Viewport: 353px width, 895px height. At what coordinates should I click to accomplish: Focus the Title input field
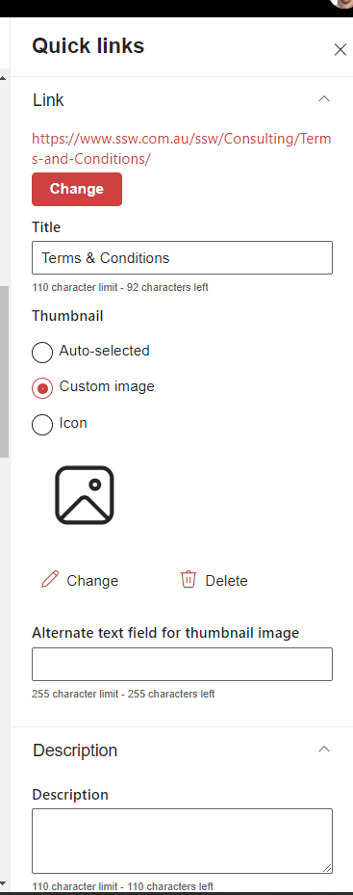(x=182, y=258)
